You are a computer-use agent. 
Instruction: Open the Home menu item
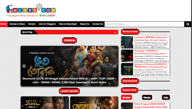point(3,24)
